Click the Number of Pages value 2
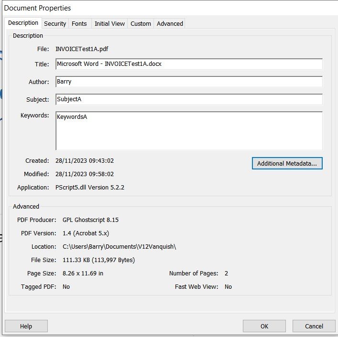Image resolution: width=338 pixels, height=337 pixels. point(226,274)
